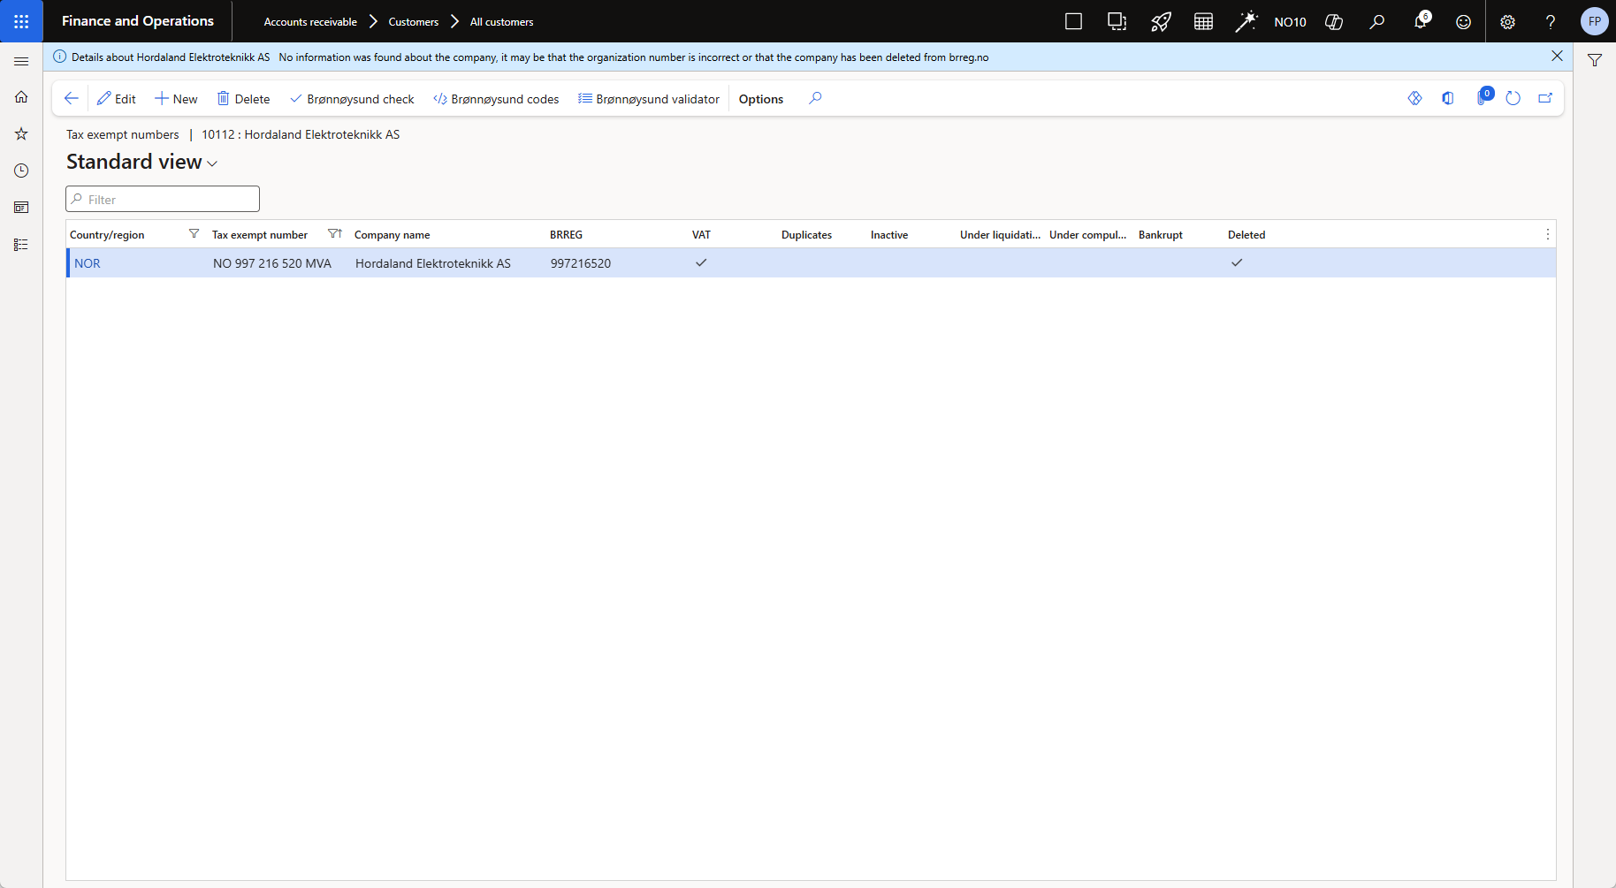
Task: Open the attachments icon with count badge
Action: pos(1483,97)
